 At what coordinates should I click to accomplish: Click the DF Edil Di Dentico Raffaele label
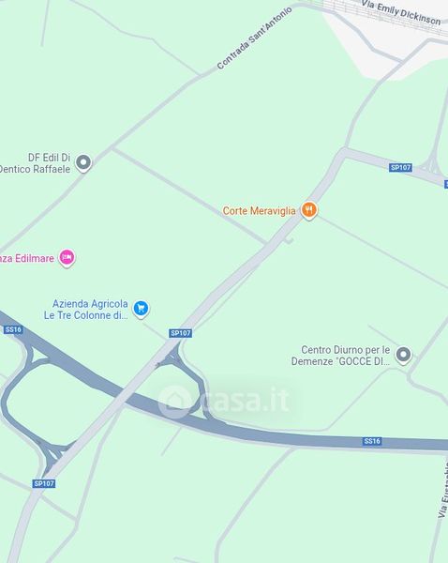pyautogui.click(x=36, y=163)
